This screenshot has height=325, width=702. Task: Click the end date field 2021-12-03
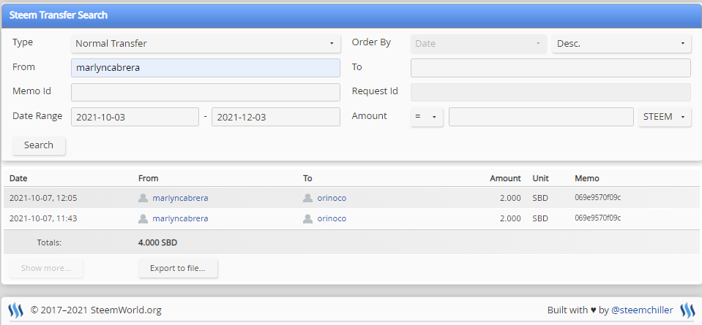click(276, 117)
